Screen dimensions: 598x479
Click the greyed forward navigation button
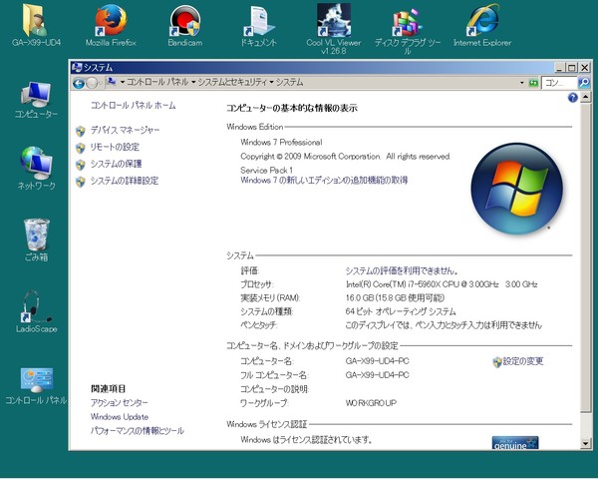92,83
